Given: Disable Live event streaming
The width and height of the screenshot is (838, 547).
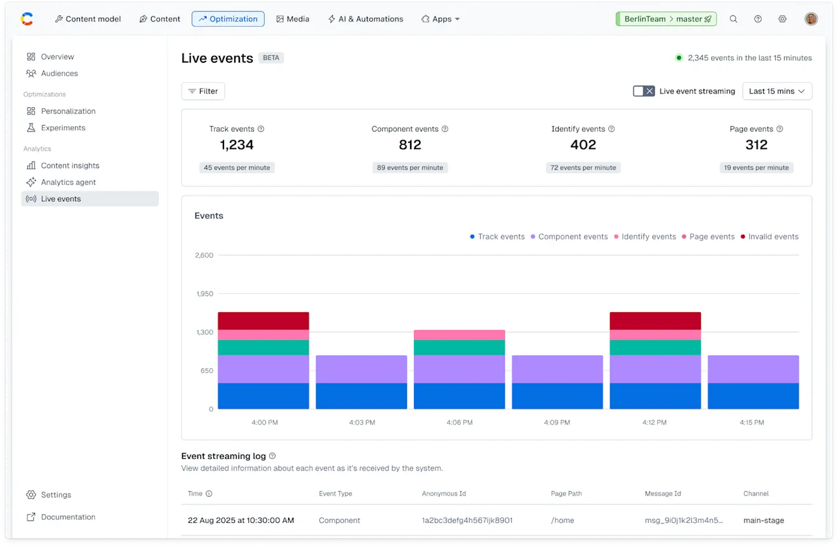Looking at the screenshot, I should pyautogui.click(x=644, y=91).
